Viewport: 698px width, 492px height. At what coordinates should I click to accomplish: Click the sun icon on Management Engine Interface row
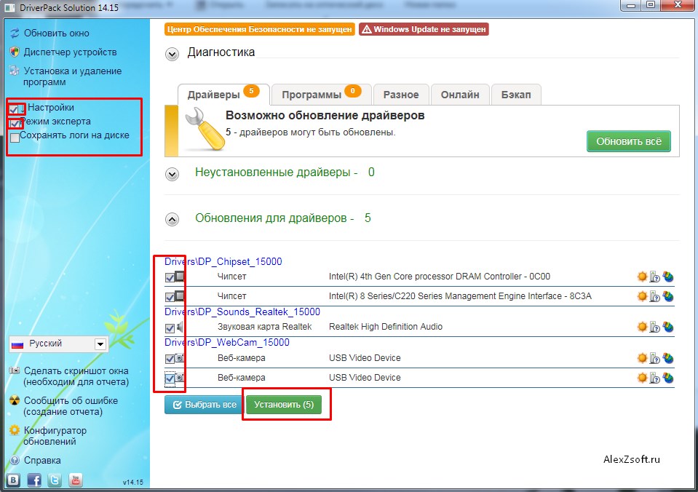pos(642,296)
